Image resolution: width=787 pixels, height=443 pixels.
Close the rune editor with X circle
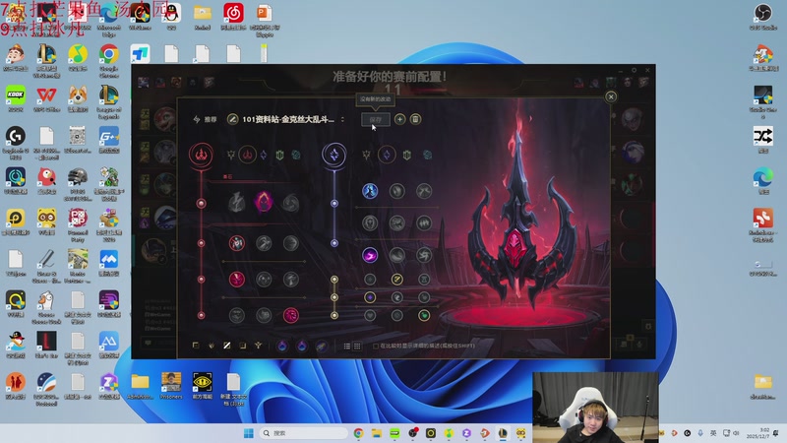[x=611, y=96]
